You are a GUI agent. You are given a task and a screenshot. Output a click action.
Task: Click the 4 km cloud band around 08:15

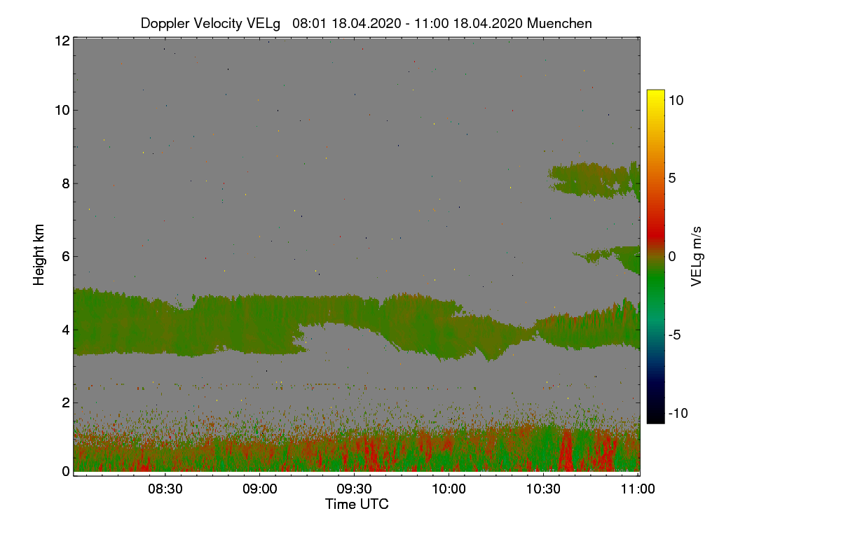pyautogui.click(x=119, y=322)
